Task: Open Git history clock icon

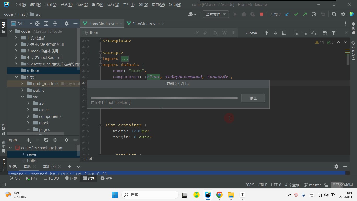Action: tap(314, 14)
